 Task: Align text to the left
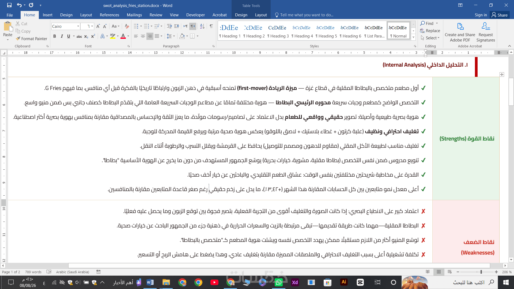[x=136, y=36]
